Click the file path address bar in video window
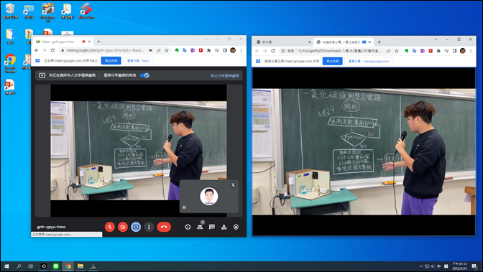Screen dimensions: 483x272 pyautogui.click(x=339, y=51)
